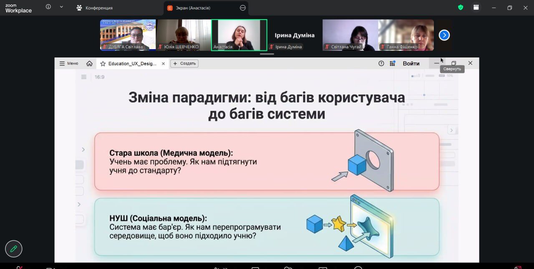Viewport: 534px width, 269px height.
Task: Show next participants with blue arrow
Action: click(444, 35)
